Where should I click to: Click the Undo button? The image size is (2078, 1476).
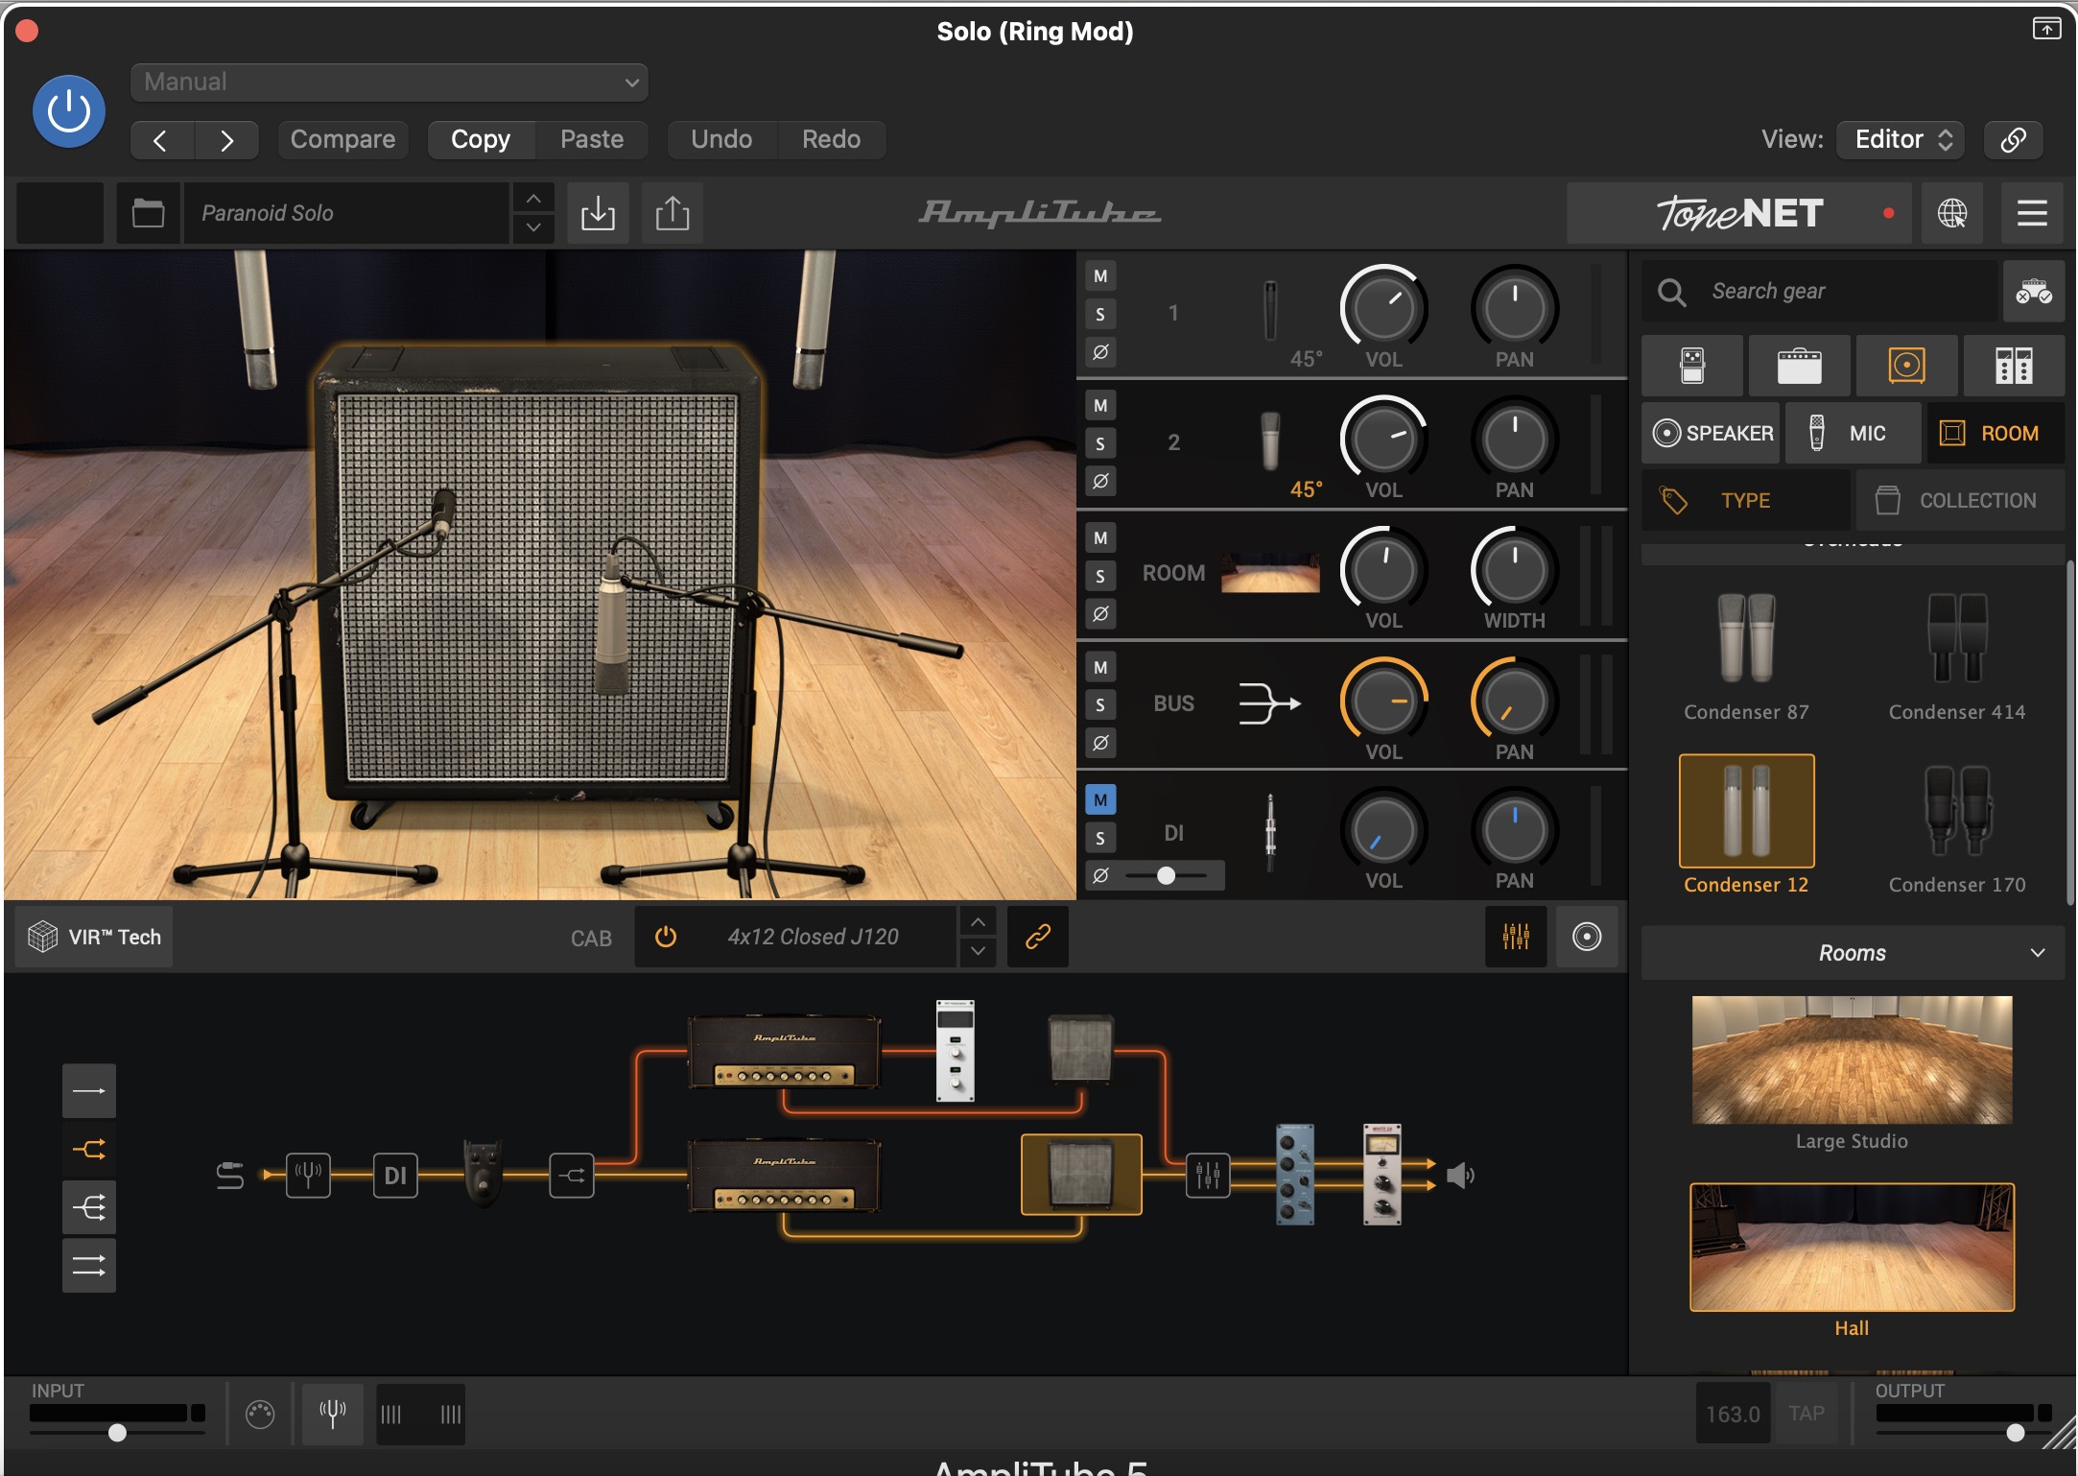721,140
